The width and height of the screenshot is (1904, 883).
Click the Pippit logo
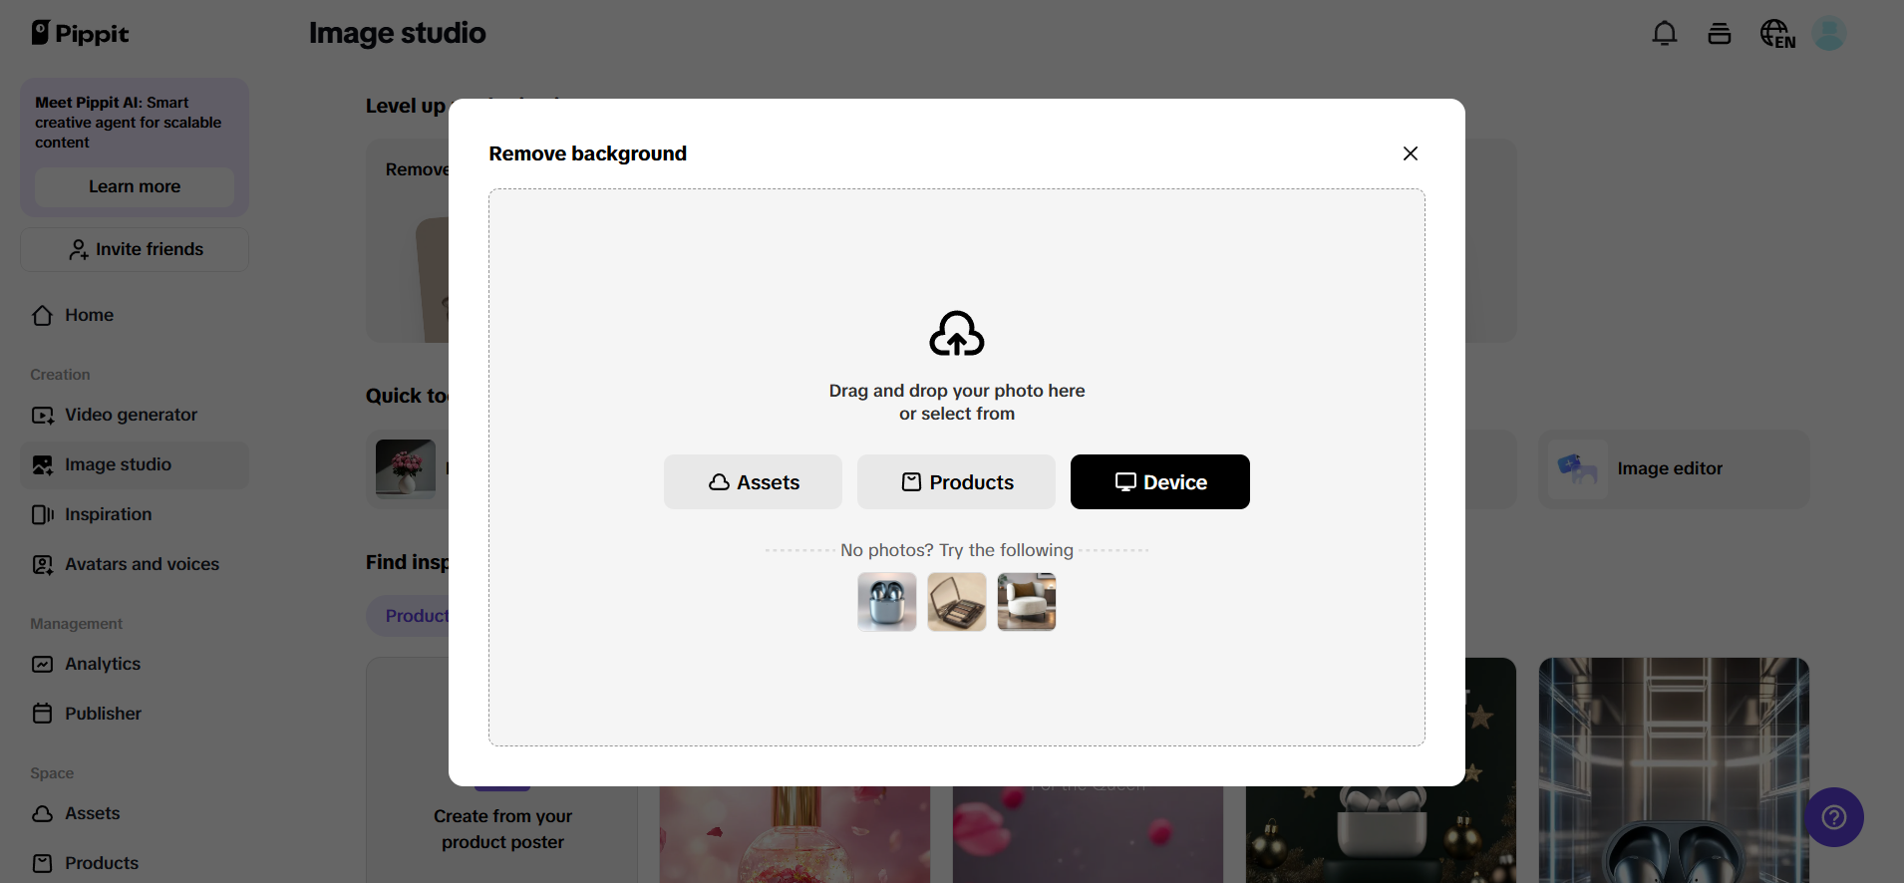click(80, 34)
